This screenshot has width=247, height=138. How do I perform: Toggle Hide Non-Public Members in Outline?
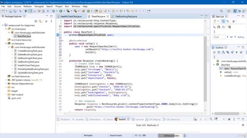tap(237, 53)
